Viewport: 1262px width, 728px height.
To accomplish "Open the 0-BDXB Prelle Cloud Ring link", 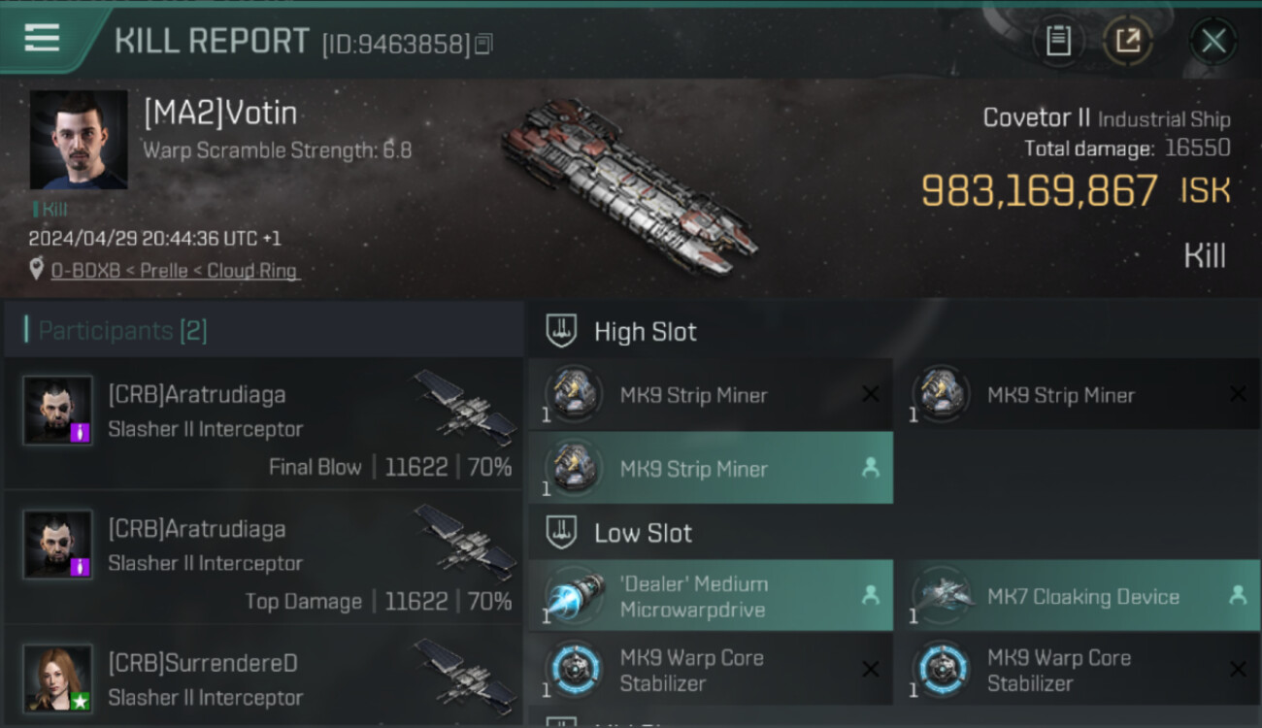I will click(x=175, y=271).
